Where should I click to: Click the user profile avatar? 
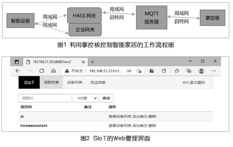click(x=201, y=71)
